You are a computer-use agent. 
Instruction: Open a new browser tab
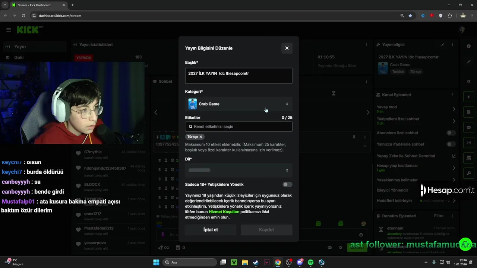point(73,5)
